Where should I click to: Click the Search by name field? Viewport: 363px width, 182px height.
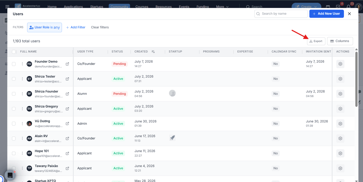[281, 14]
